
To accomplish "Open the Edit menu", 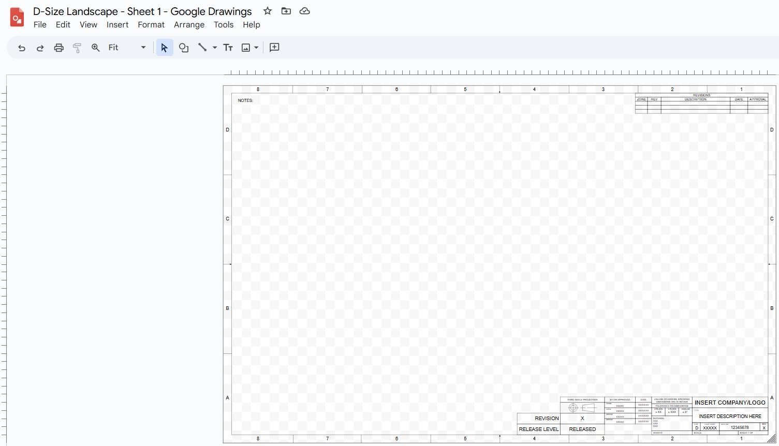I will [63, 25].
